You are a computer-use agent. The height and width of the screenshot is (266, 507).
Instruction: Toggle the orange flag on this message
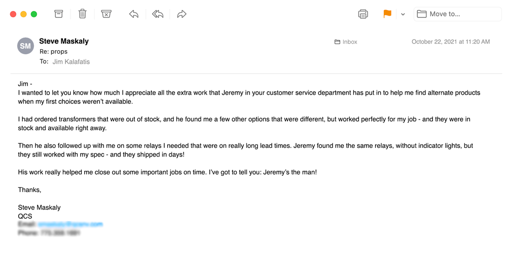point(387,14)
